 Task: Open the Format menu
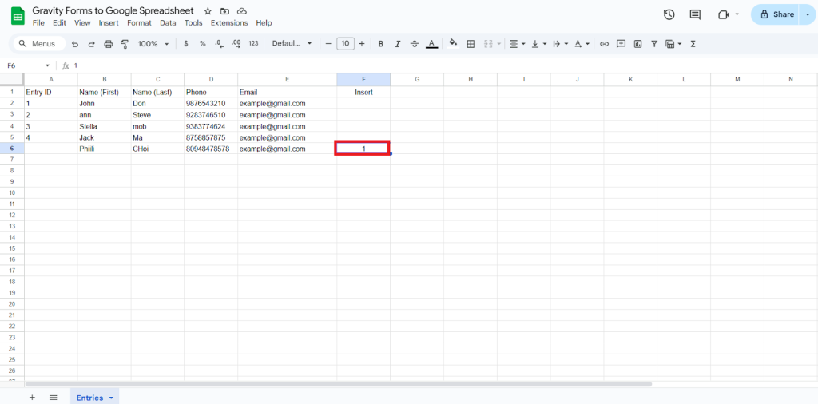click(139, 23)
